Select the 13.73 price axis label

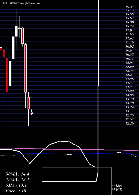(130, 99)
